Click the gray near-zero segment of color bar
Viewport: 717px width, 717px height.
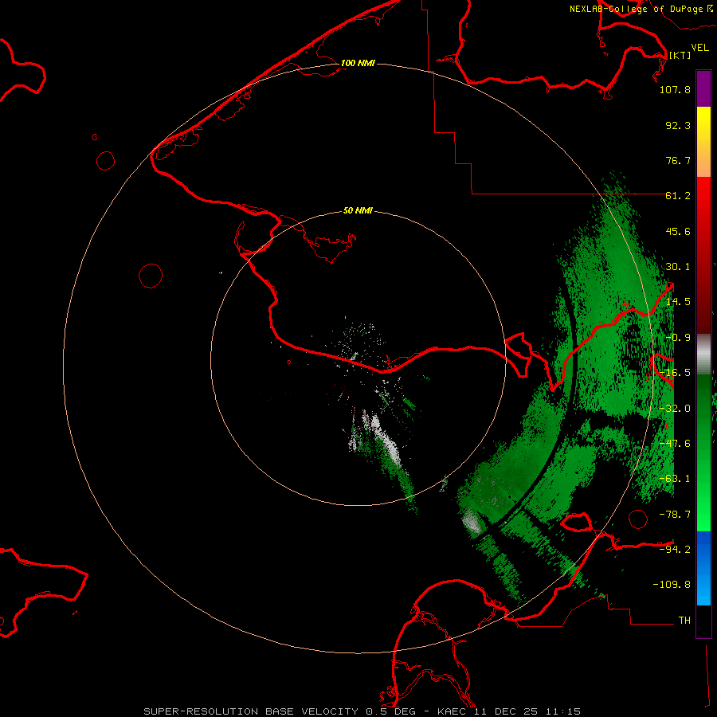pyautogui.click(x=703, y=355)
